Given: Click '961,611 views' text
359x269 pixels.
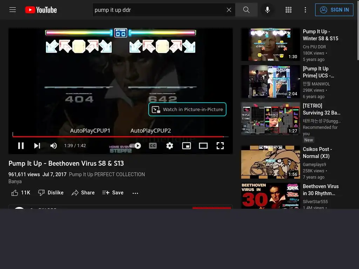Looking at the screenshot, I should [x=24, y=174].
